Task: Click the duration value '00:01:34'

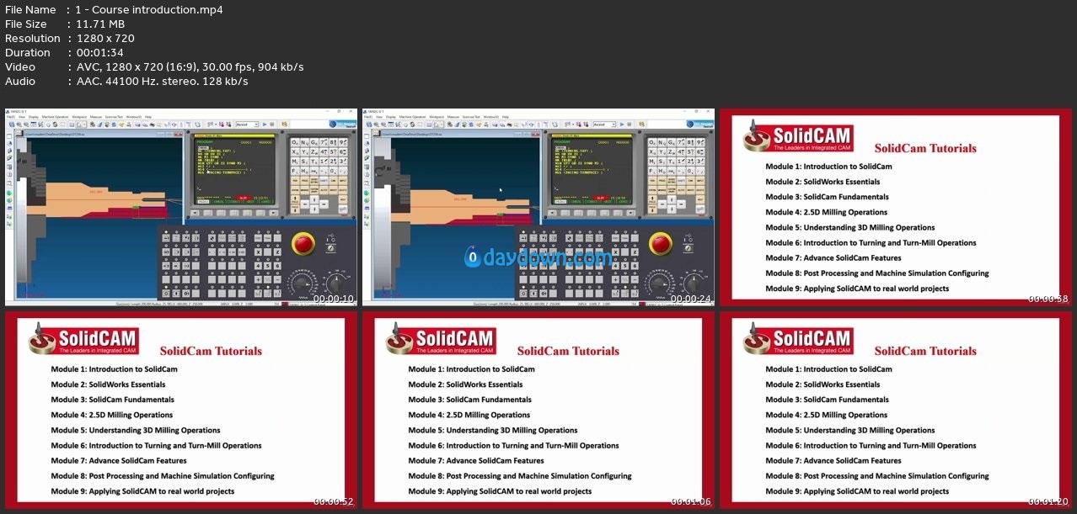Action: [x=99, y=52]
